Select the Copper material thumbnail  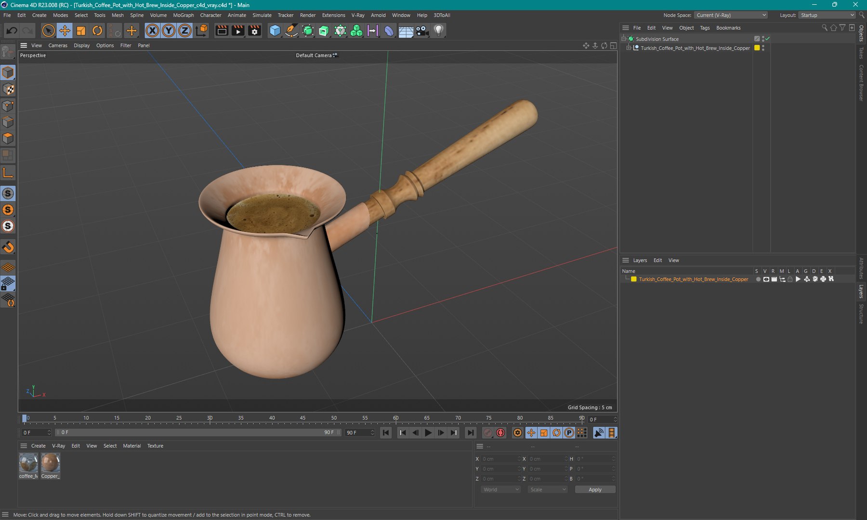click(x=50, y=463)
